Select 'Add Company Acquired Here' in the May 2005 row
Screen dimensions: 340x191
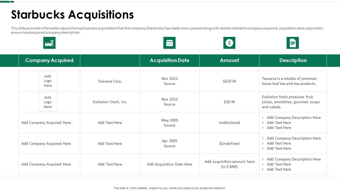(46, 123)
